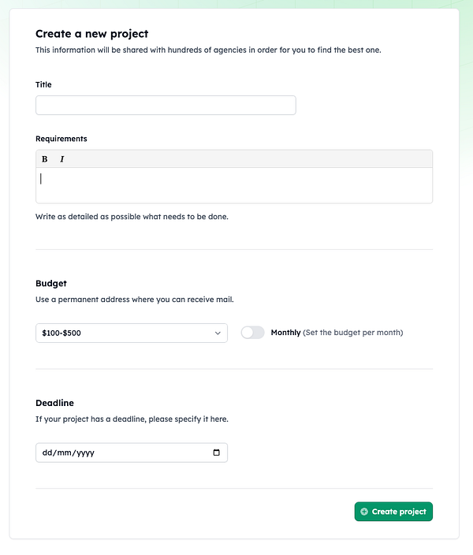
Task: Select the day portion of the deadline date
Action: pos(47,453)
